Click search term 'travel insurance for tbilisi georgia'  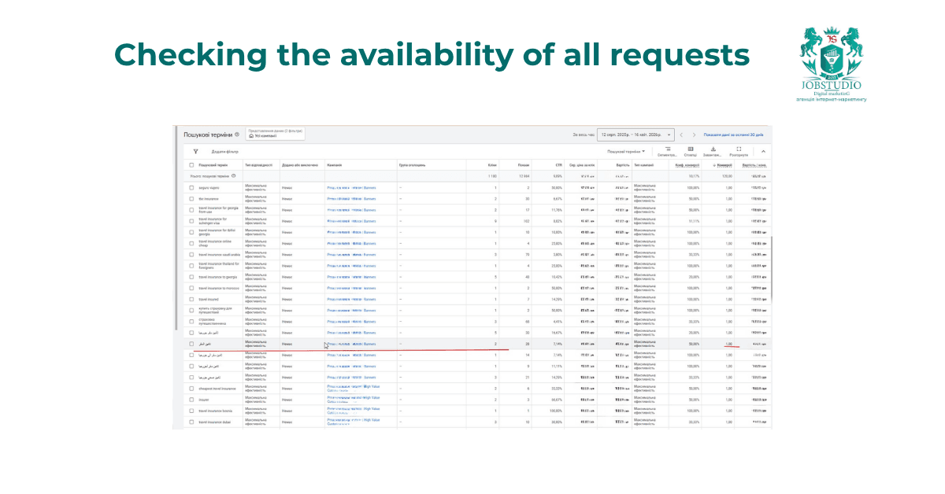coord(217,232)
